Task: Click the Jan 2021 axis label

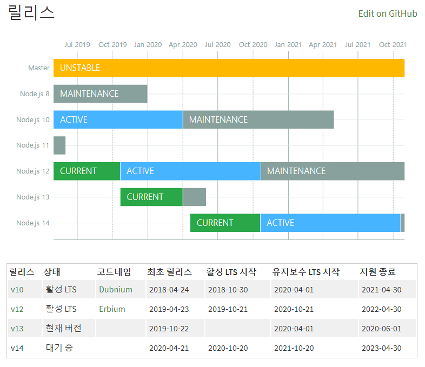Action: coord(288,45)
